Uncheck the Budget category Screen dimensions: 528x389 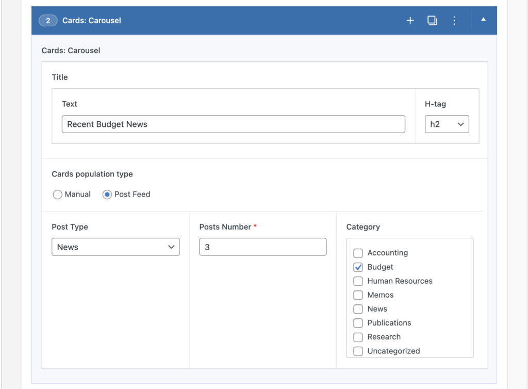pyautogui.click(x=358, y=267)
